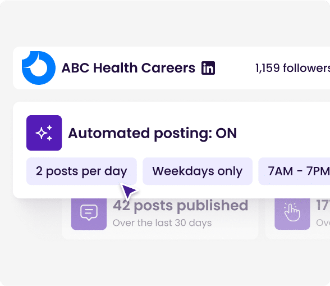Viewport: 330px width, 286px height.
Task: Toggle the Automated posting: ON label
Action: tap(153, 133)
